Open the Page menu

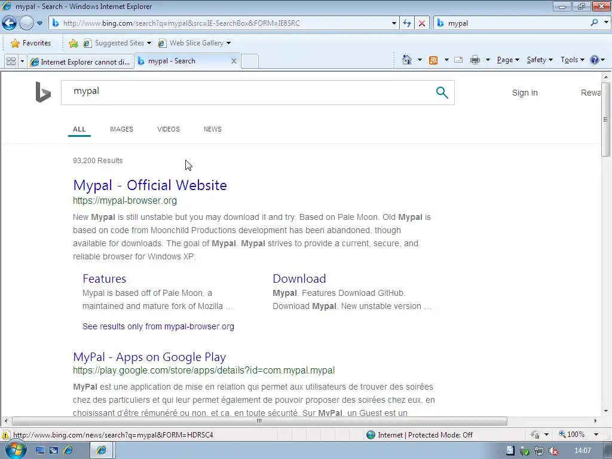[x=508, y=60]
